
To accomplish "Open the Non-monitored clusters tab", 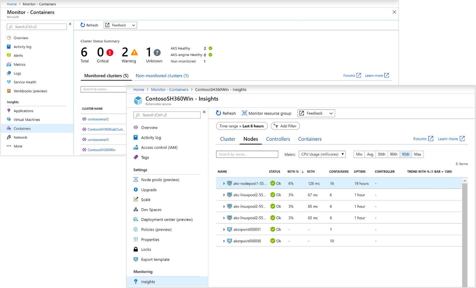I will tap(162, 76).
